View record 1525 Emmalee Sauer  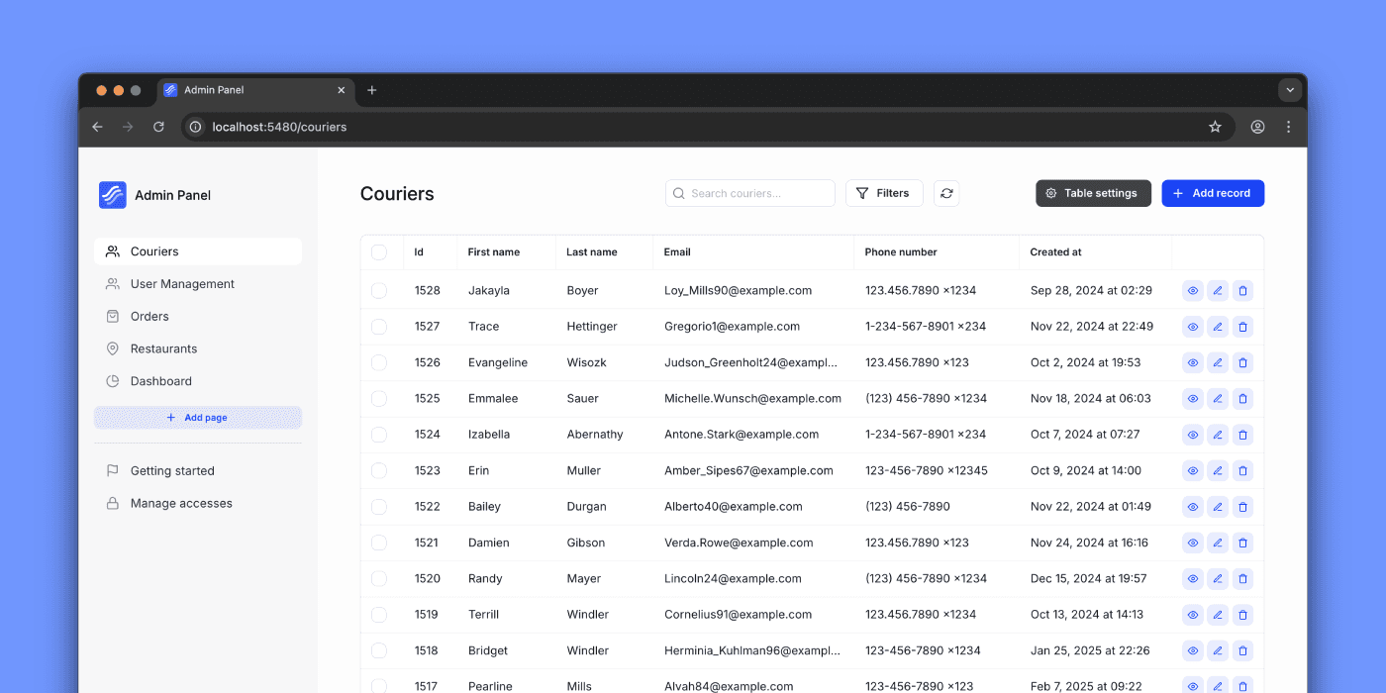pos(1193,399)
